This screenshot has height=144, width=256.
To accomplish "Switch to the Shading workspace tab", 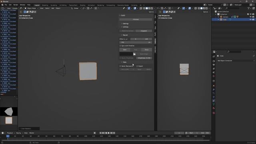I will point(83,5).
